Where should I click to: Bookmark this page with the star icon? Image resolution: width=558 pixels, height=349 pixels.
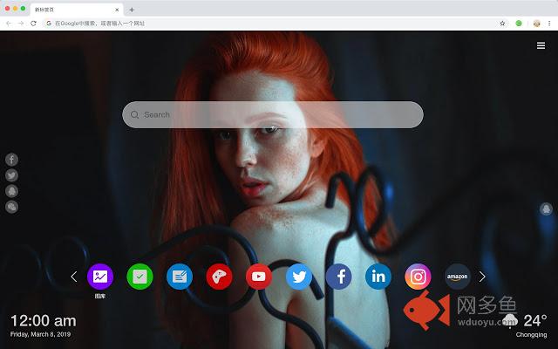502,23
